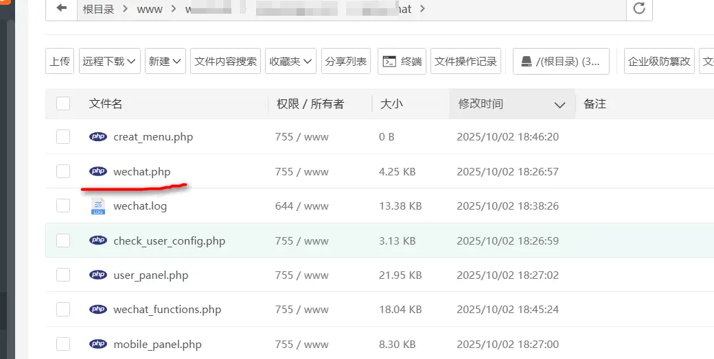Click the PHP icon beside creat_menu.php
This screenshot has height=359, width=714.
click(98, 136)
